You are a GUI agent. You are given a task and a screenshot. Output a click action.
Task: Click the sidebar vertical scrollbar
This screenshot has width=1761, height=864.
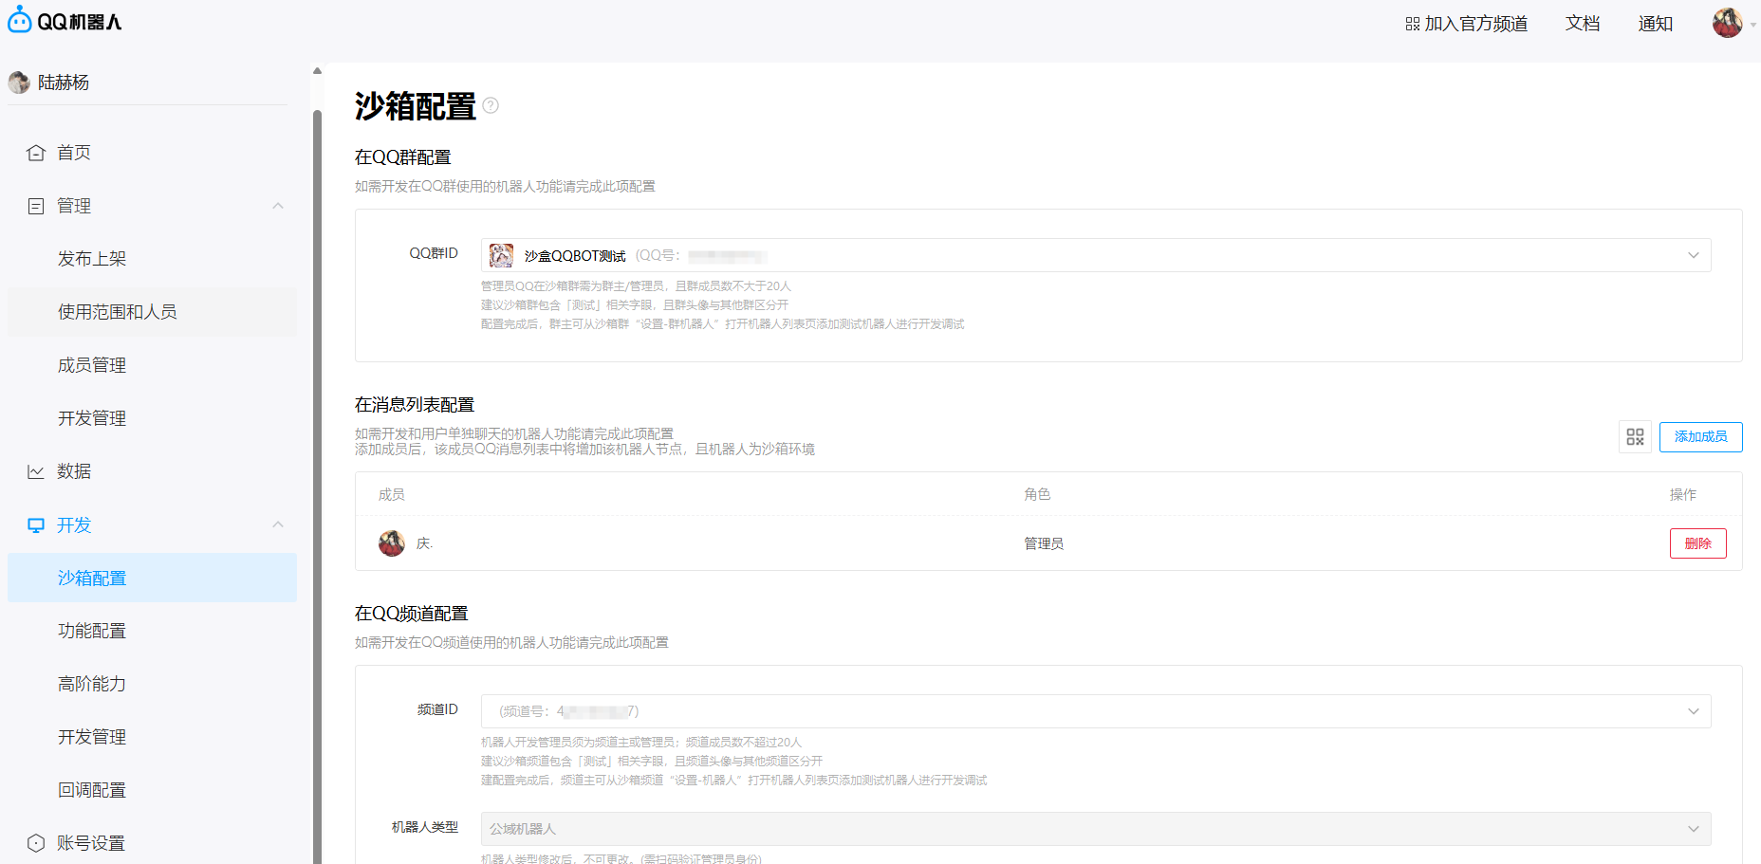click(x=317, y=474)
